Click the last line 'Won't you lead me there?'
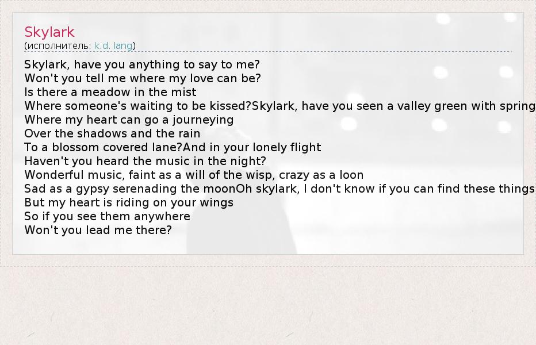 pyautogui.click(x=98, y=230)
